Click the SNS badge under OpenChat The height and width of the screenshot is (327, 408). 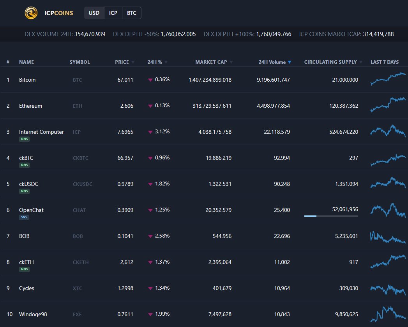[x=24, y=217]
